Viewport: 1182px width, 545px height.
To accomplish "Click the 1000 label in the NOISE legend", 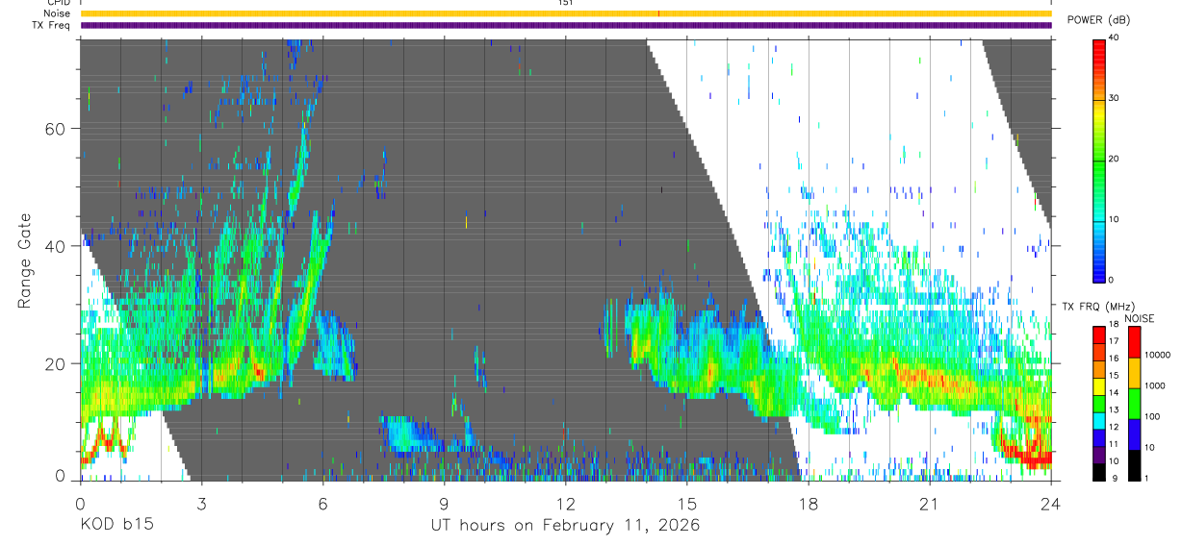I will 1155,385.
